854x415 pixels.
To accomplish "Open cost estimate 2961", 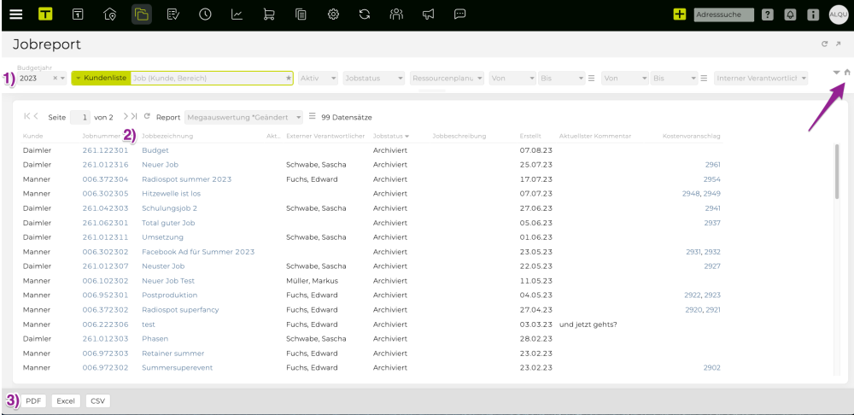I will point(712,165).
